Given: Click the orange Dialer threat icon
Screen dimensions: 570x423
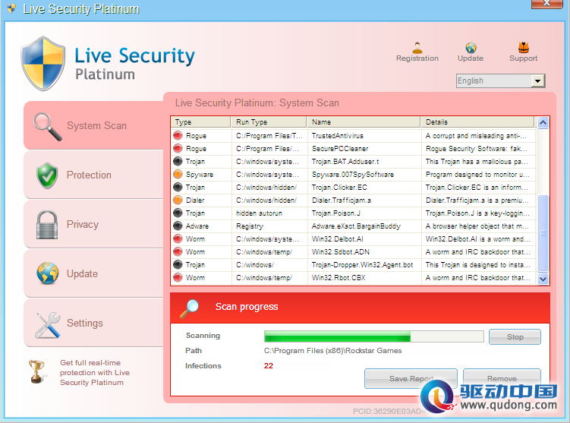Looking at the screenshot, I should (178, 200).
